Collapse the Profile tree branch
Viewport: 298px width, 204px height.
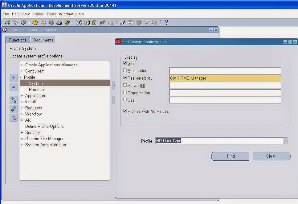pyautogui.click(x=21, y=77)
